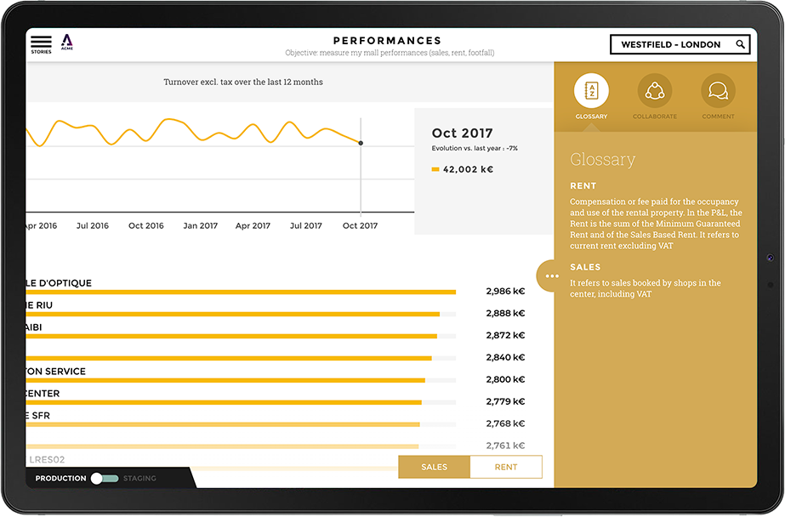Click the Westfield - London search field

click(x=680, y=44)
